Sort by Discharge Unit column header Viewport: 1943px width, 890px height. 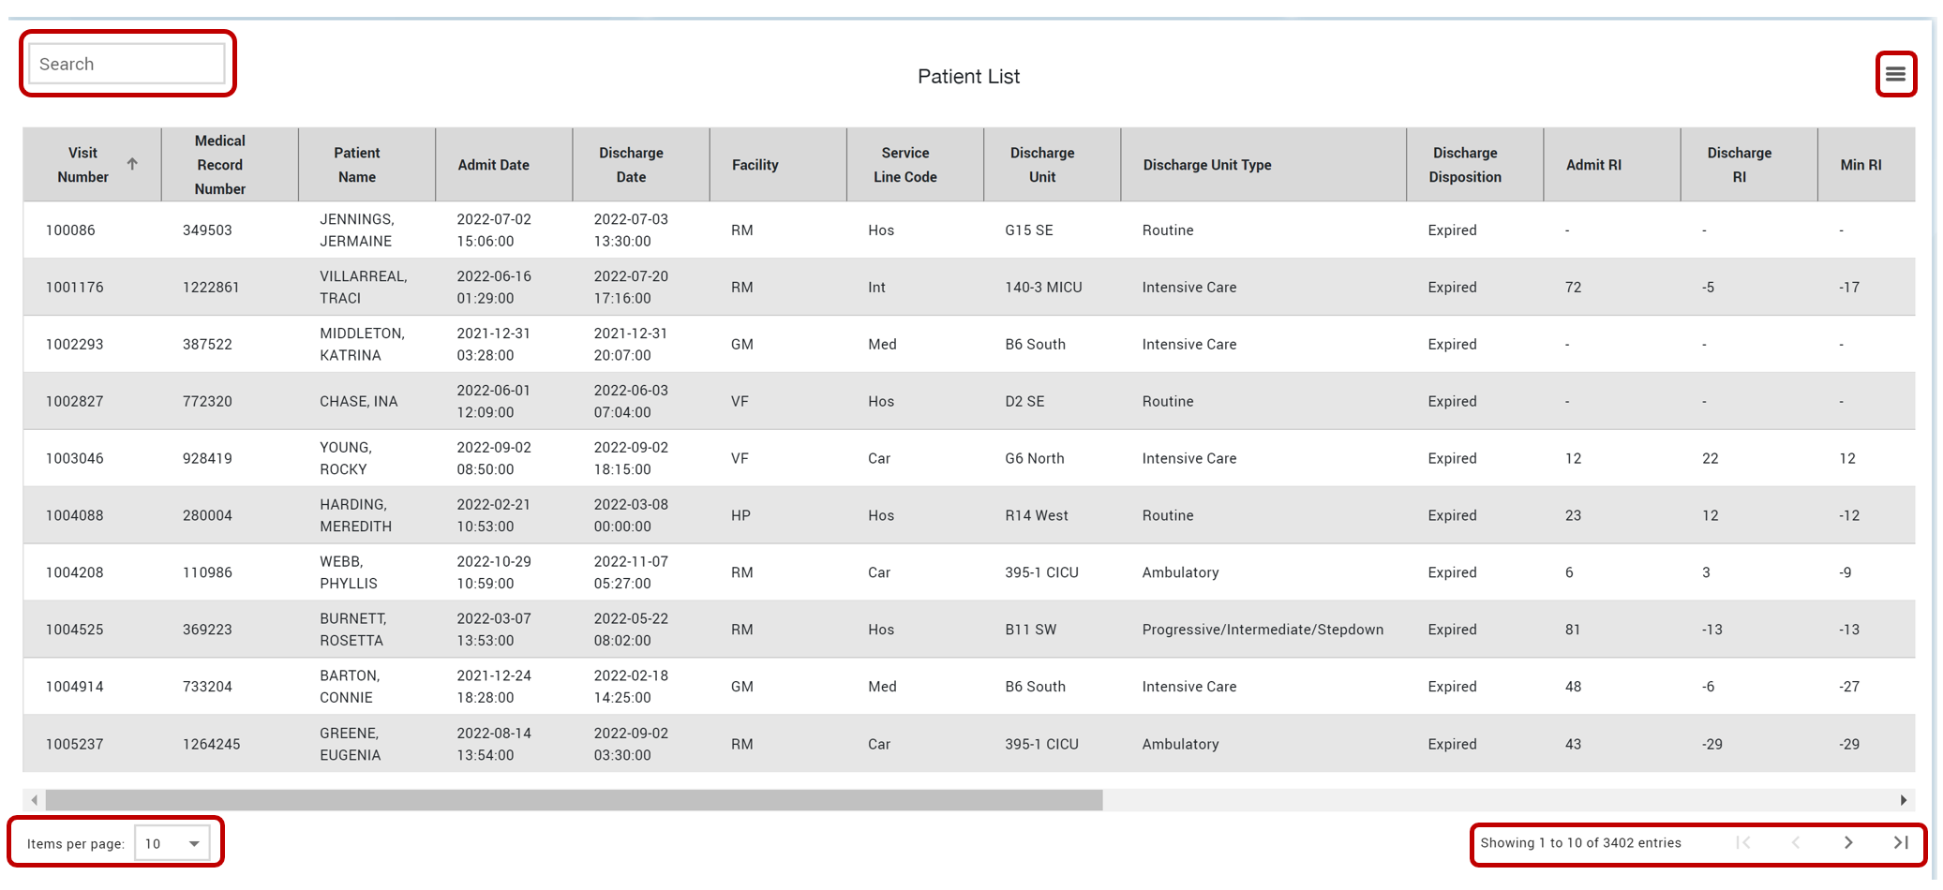pos(1042,165)
